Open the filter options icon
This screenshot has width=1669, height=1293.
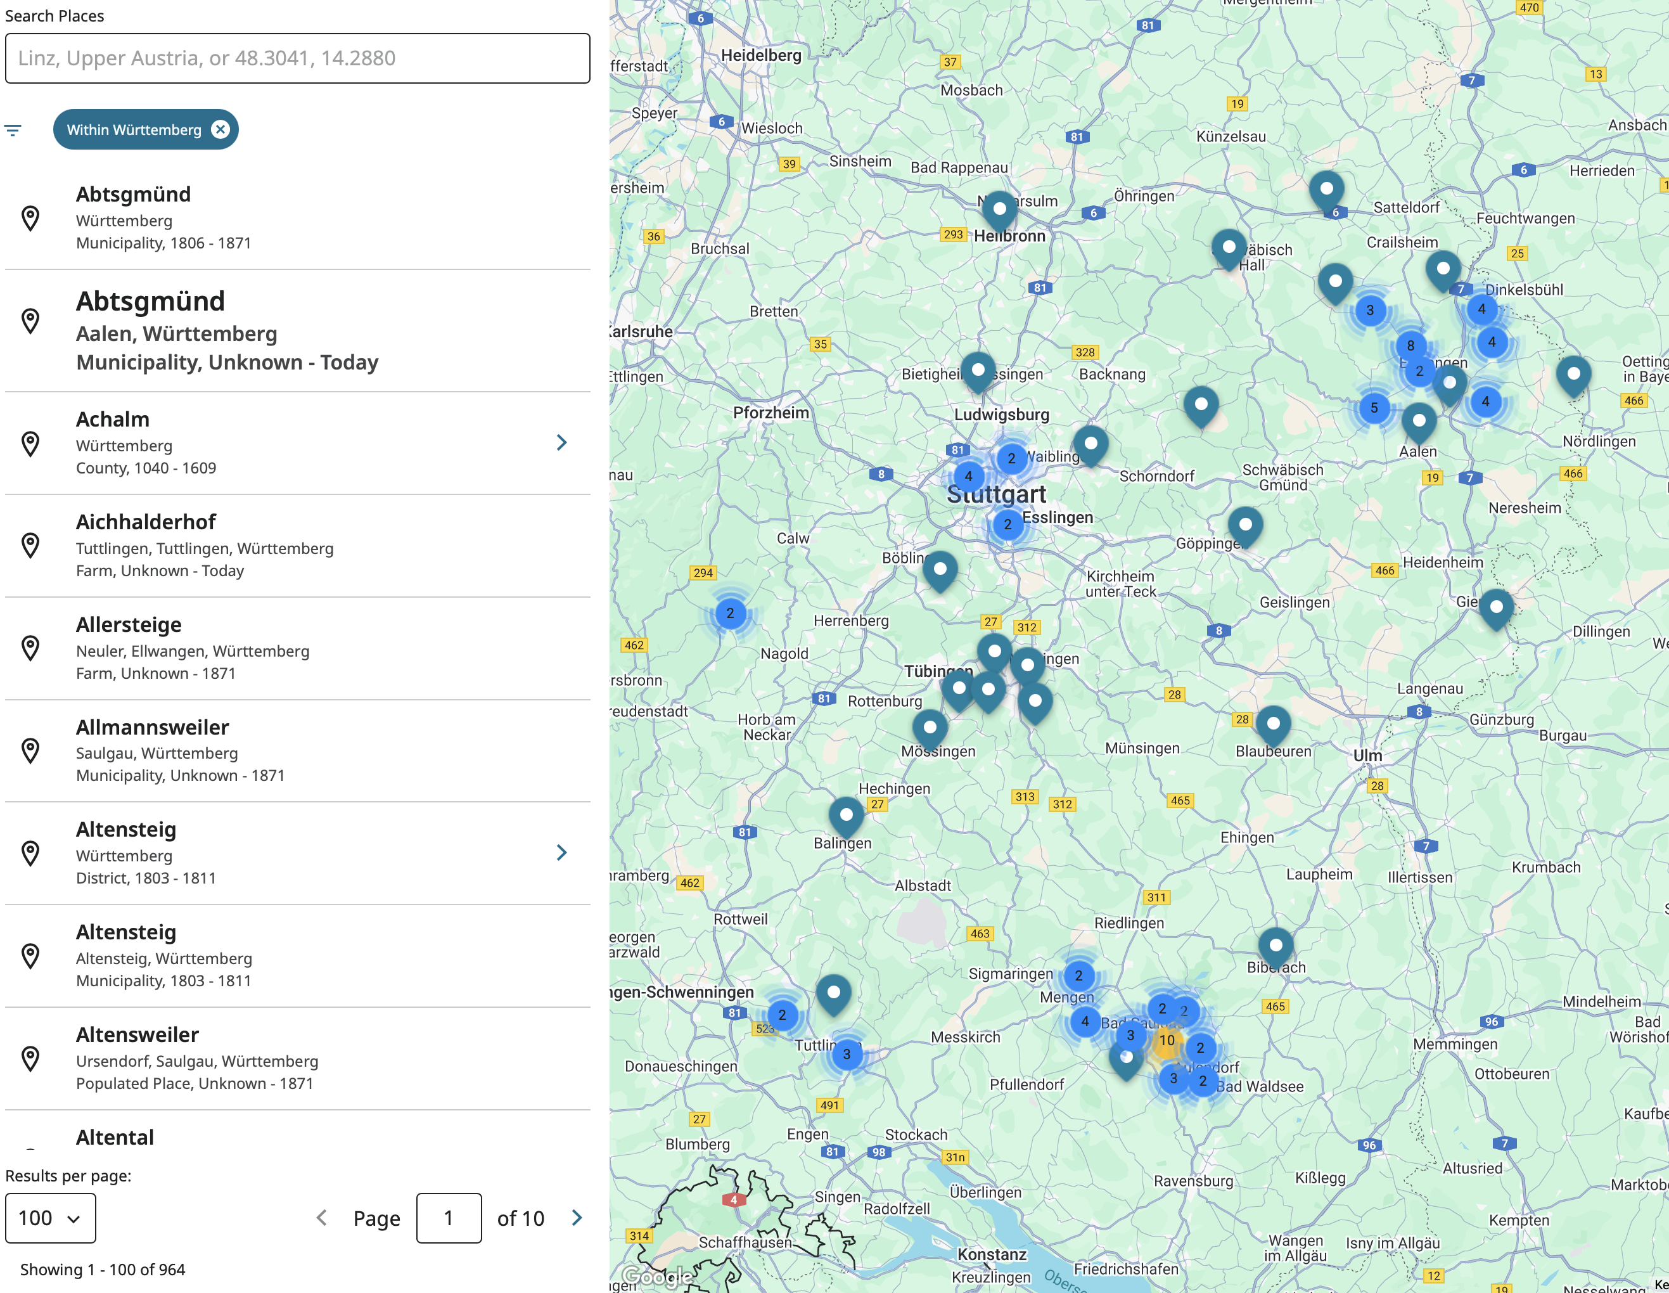pyautogui.click(x=13, y=130)
